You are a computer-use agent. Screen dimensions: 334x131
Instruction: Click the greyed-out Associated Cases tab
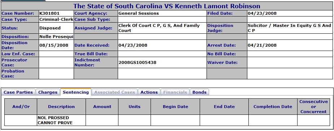tap(114, 92)
